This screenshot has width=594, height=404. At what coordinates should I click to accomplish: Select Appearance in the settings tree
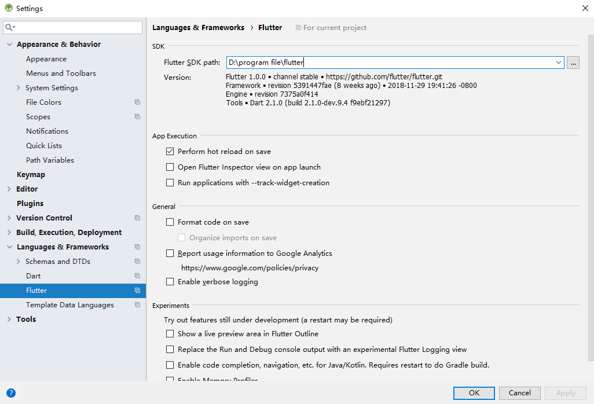(x=46, y=59)
